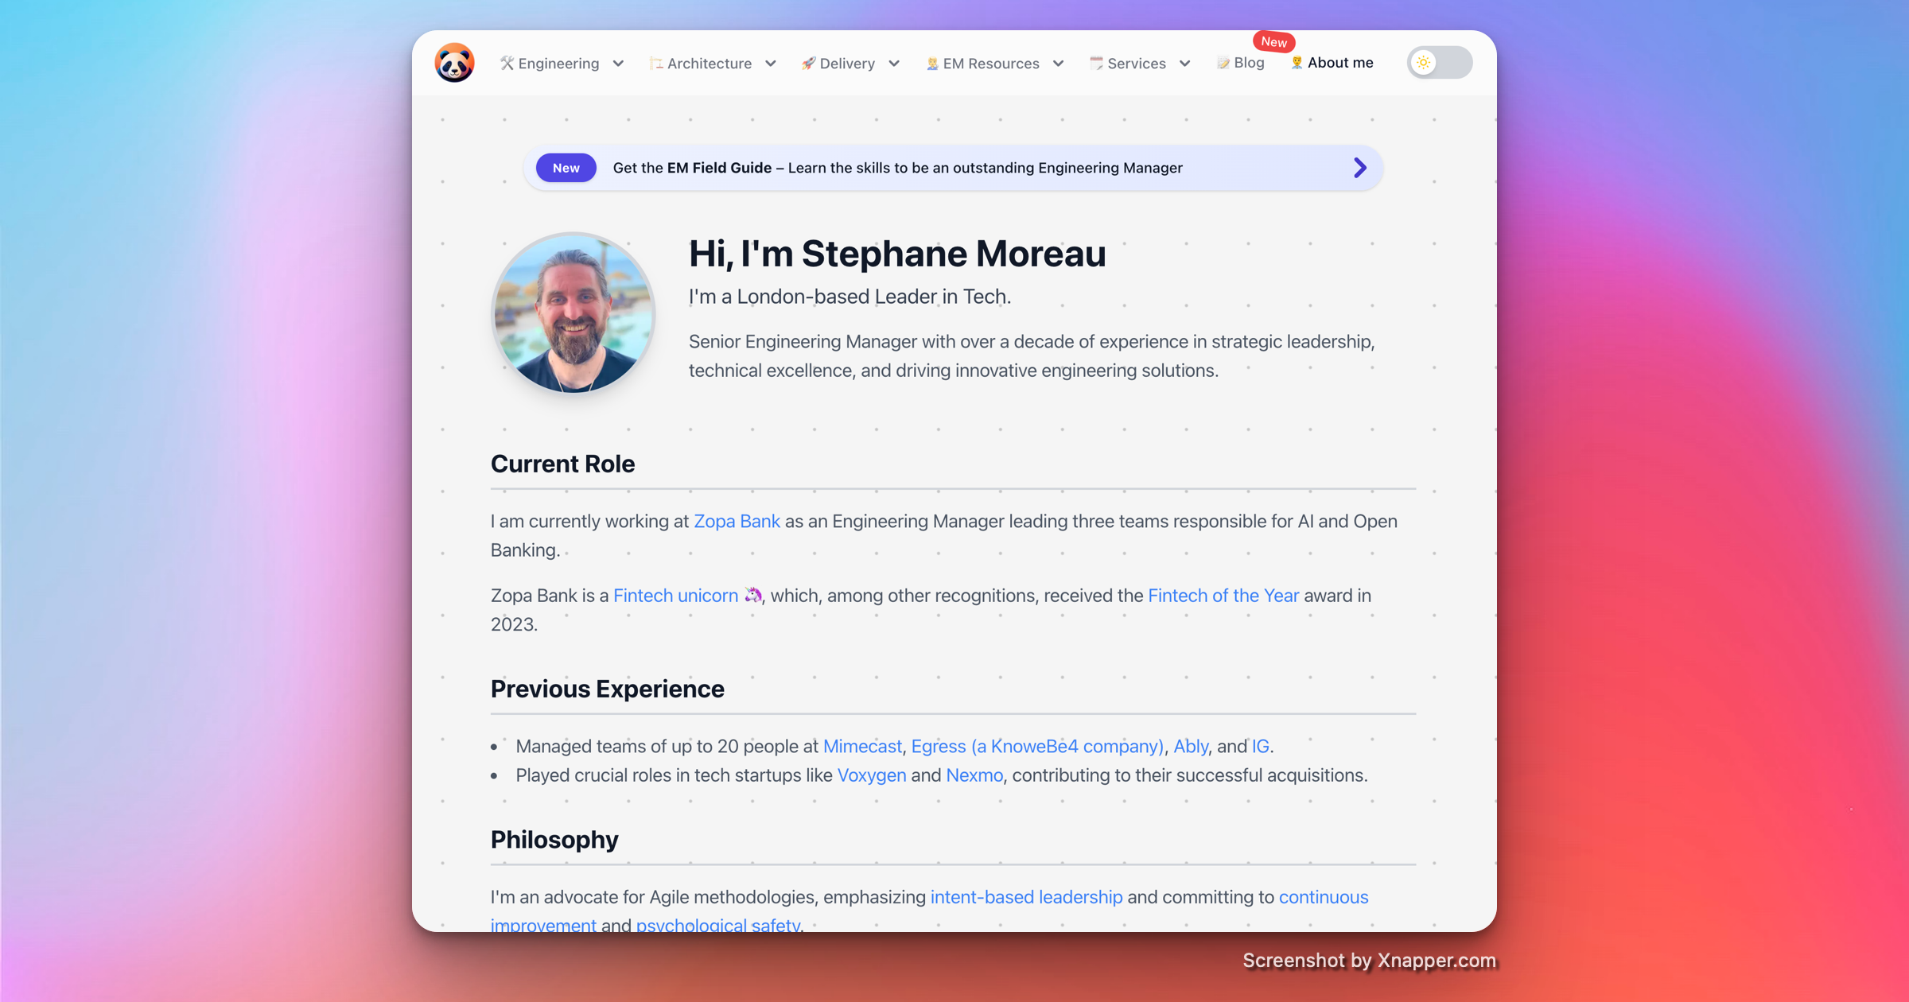Open the IG link
Image resolution: width=1909 pixels, height=1002 pixels.
click(1261, 746)
